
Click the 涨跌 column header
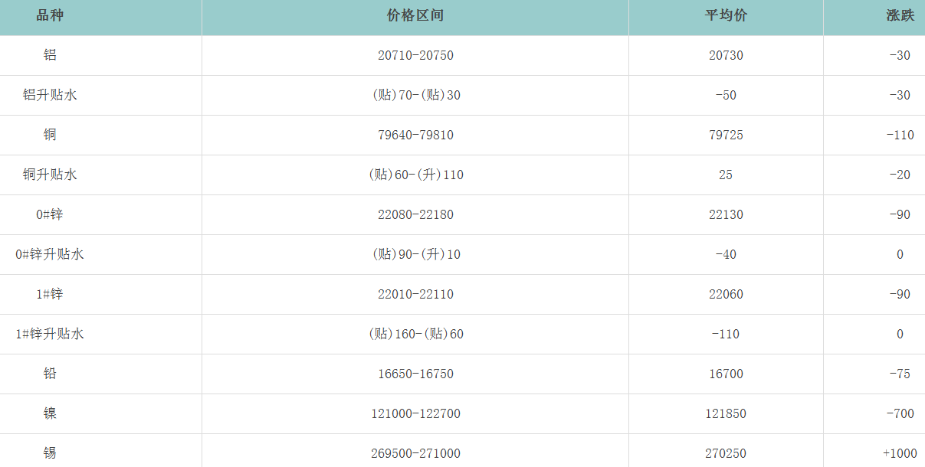(900, 16)
